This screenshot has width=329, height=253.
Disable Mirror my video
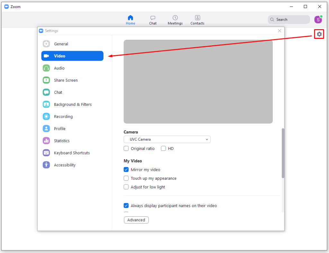tap(126, 170)
